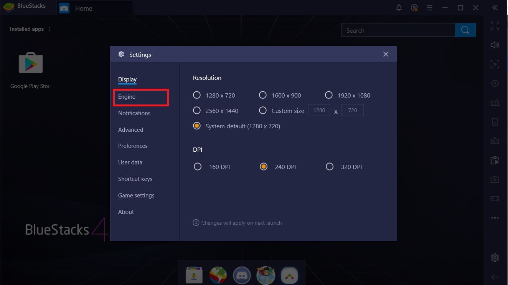This screenshot has height=285, width=508.
Task: Open the cartoon character dock icon
Action: tap(266, 275)
